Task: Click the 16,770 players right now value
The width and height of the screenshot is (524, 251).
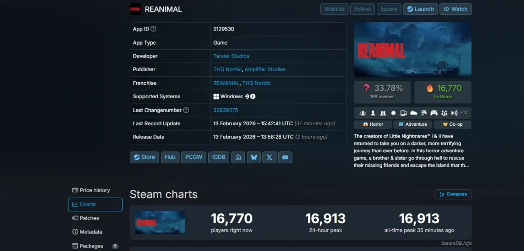Action: [x=232, y=218]
